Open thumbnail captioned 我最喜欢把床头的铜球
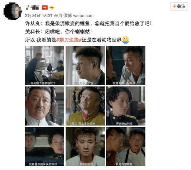The width and height of the screenshot is (191, 170). click(45, 146)
